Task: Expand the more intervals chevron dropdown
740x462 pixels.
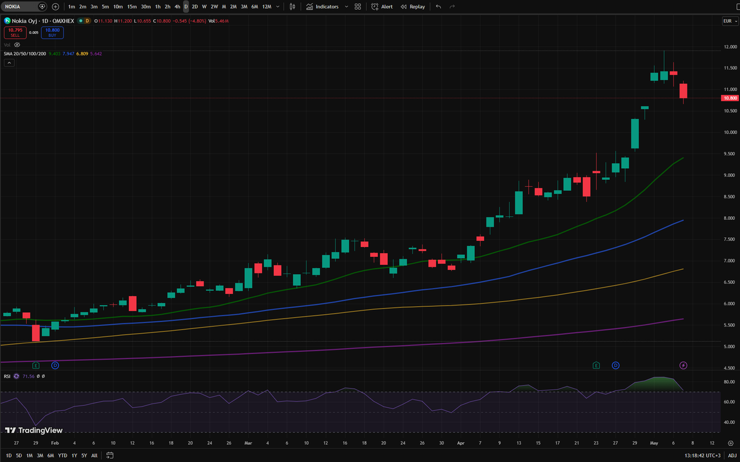Action: 277,6
